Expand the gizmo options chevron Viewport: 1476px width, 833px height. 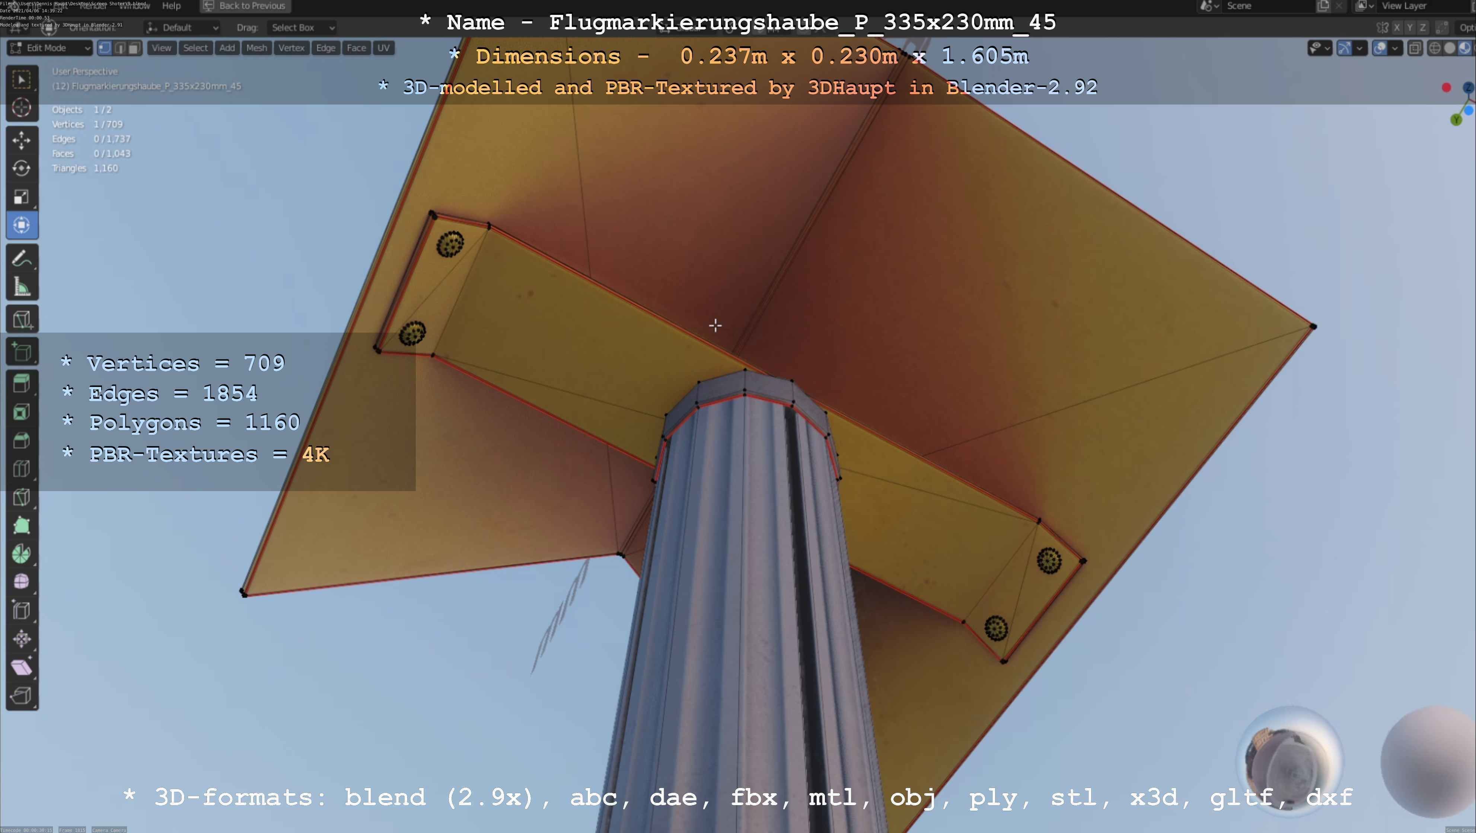pos(1360,48)
